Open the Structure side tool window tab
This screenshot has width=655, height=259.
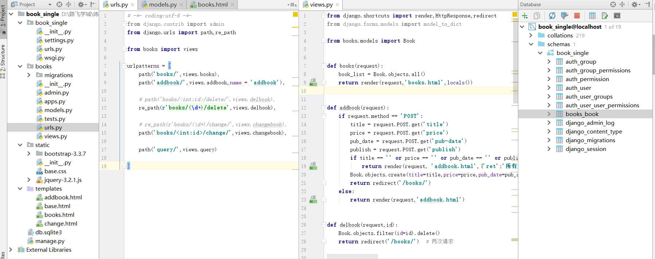point(3,61)
